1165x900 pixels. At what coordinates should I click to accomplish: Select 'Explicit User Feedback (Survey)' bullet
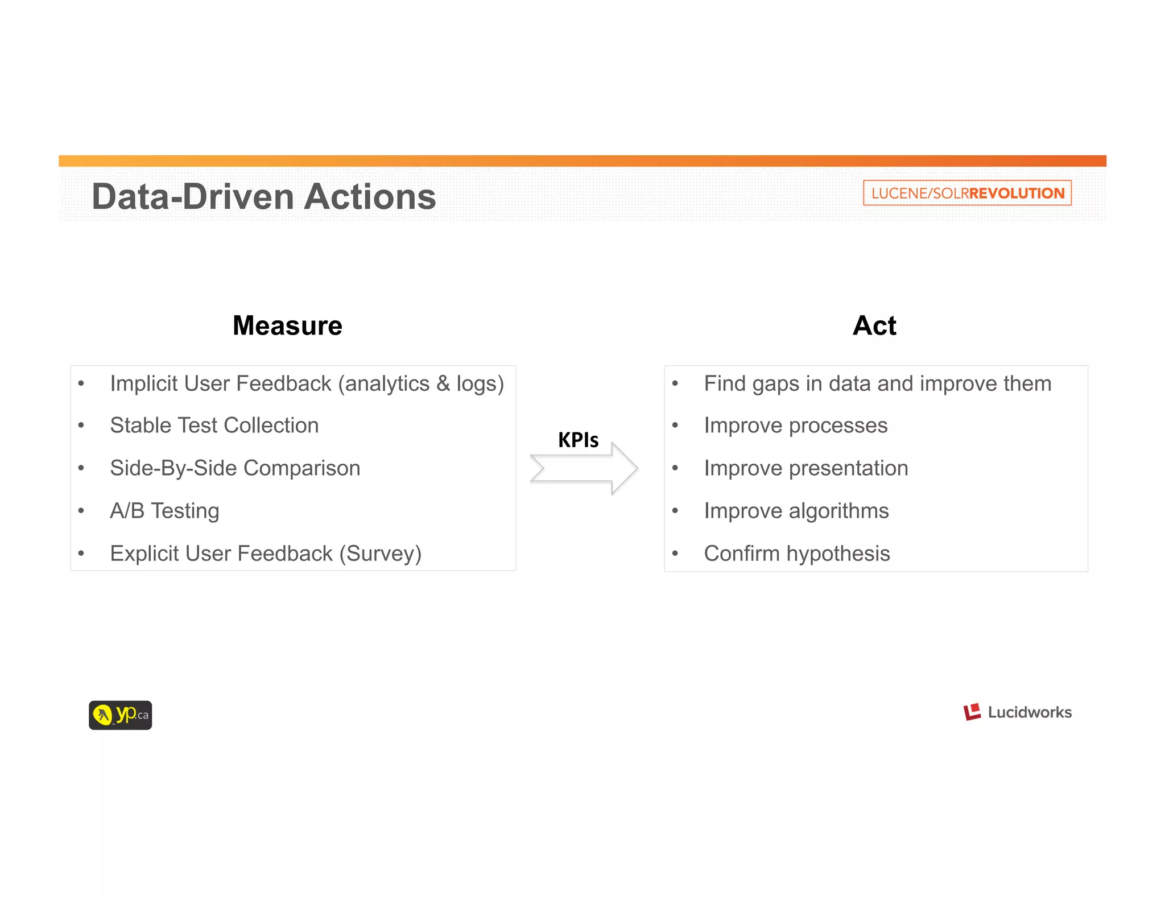point(266,554)
